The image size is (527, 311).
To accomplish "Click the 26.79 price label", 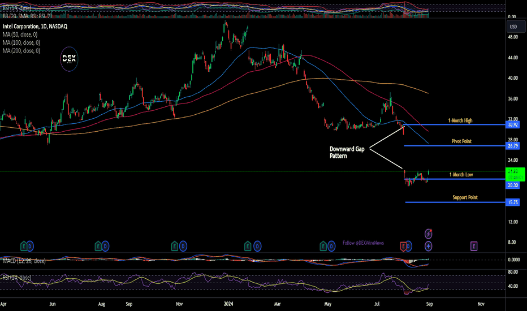I will click(x=512, y=145).
